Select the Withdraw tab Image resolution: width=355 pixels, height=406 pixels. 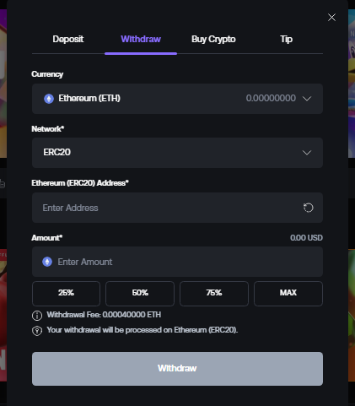[141, 39]
